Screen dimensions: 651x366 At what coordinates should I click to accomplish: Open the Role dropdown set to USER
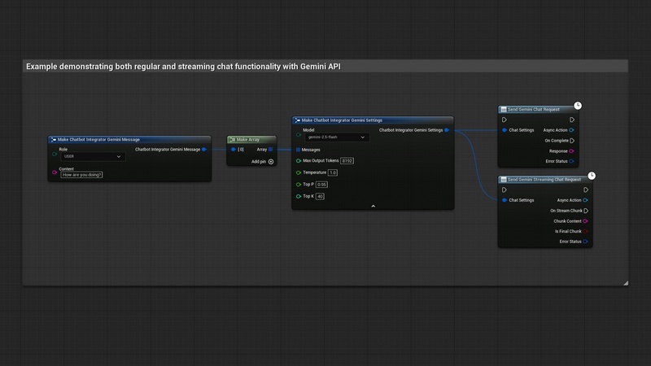pyautogui.click(x=91, y=156)
